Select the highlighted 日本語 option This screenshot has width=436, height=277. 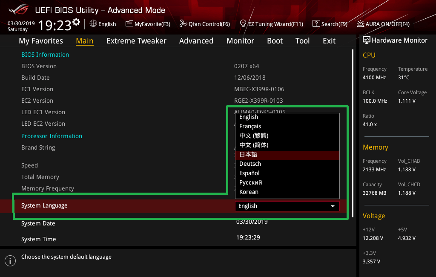pyautogui.click(x=287, y=155)
